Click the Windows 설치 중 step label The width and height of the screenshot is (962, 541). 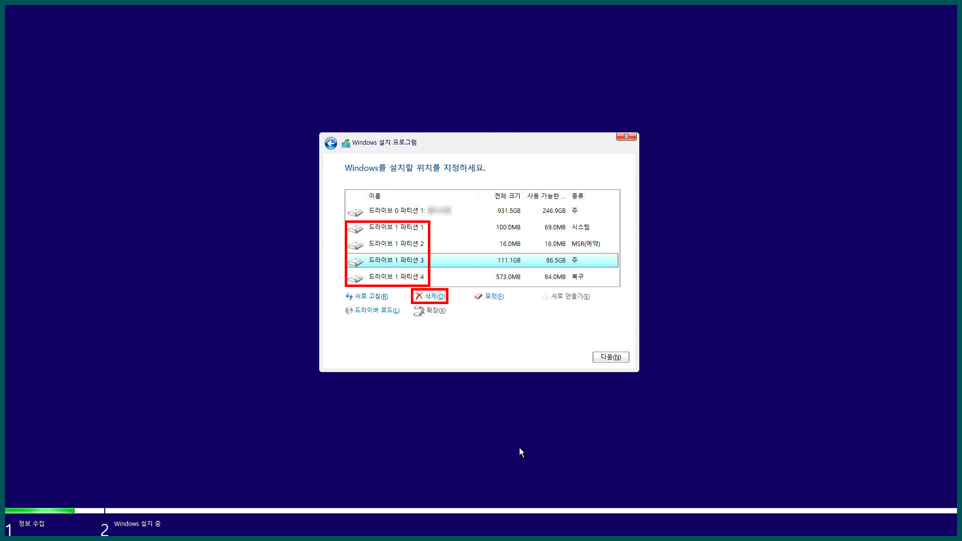pyautogui.click(x=137, y=524)
